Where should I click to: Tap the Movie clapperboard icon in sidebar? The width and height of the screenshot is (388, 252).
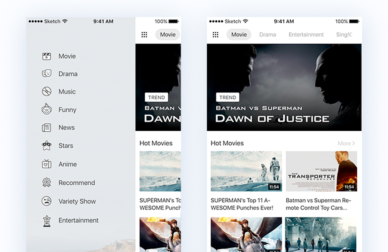[x=47, y=56]
